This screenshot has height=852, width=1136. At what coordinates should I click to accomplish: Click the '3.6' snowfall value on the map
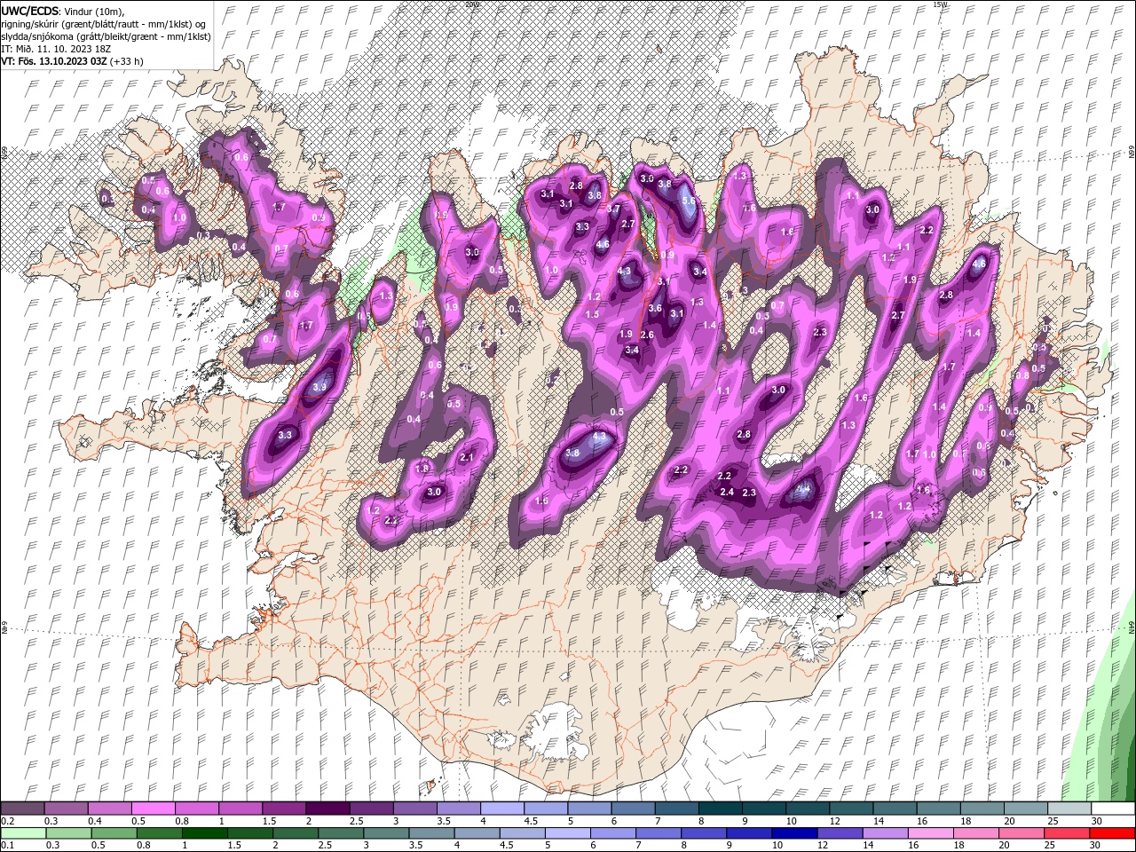(655, 308)
